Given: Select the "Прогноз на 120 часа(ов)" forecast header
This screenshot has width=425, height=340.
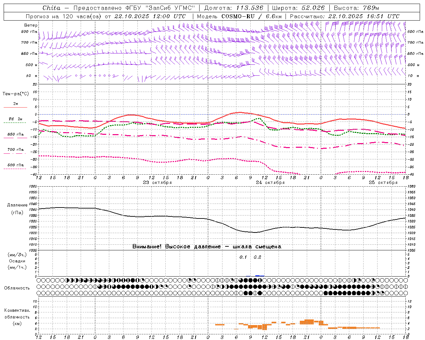Looking at the screenshot, I should [x=64, y=16].
